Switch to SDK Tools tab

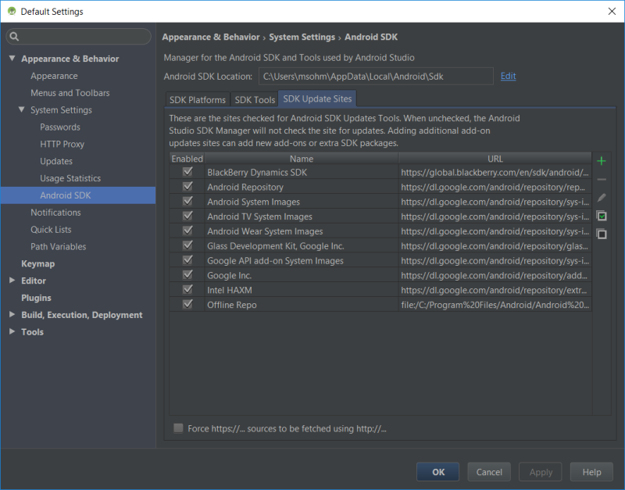255,100
